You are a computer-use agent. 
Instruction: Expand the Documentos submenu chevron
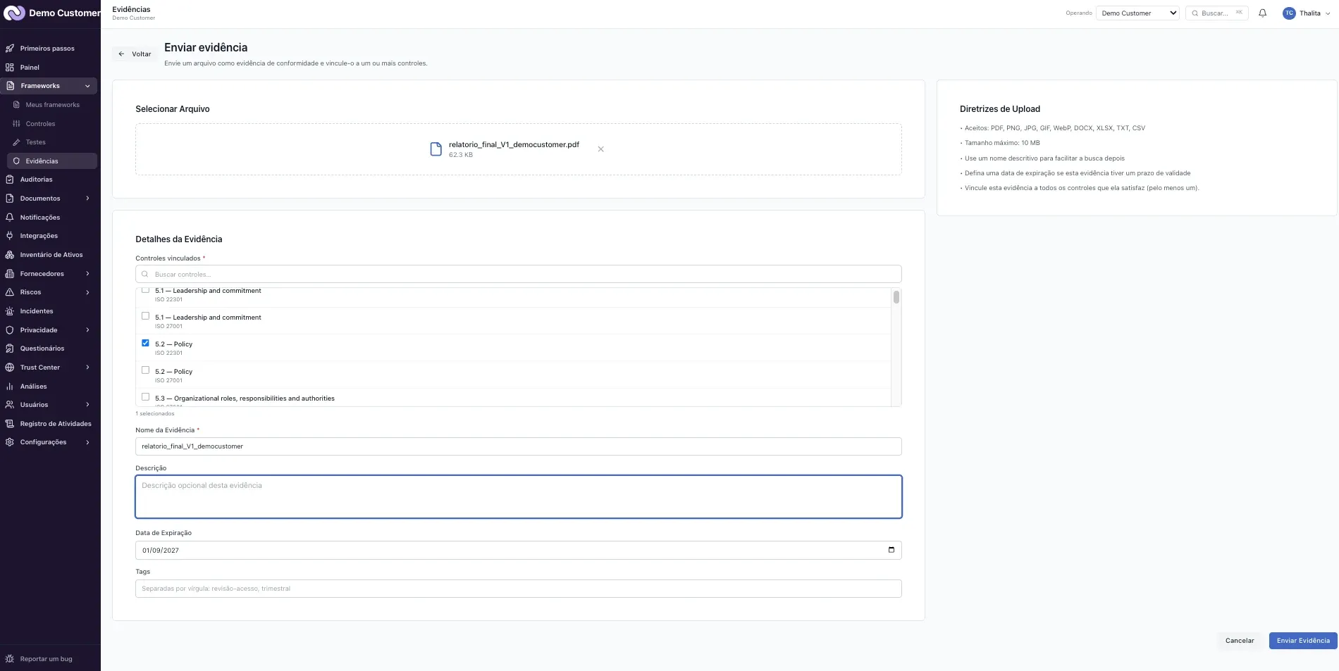click(87, 199)
